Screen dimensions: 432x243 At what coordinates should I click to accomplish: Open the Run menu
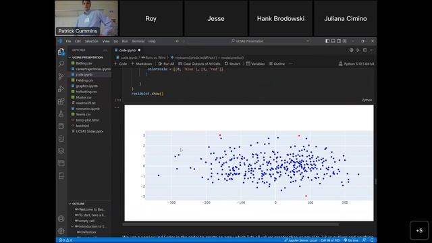(125, 41)
